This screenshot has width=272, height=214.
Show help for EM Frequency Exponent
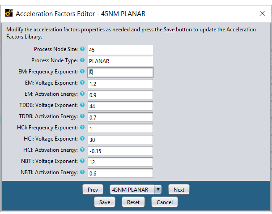(82, 71)
